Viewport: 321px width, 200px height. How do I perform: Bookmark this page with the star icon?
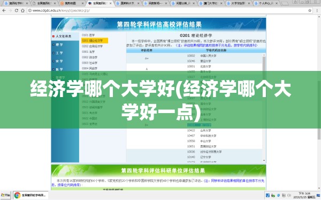(x=310, y=11)
